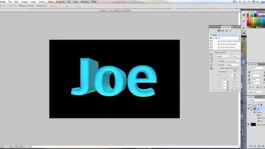
Task: Pick the pure red swatch in top row
Action: 248,15
